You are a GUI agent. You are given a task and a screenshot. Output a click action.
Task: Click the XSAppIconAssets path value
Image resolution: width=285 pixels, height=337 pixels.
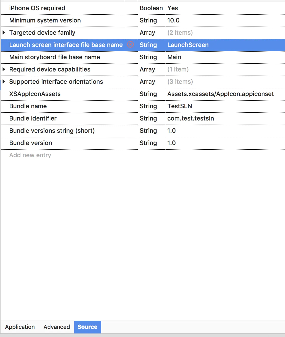221,94
